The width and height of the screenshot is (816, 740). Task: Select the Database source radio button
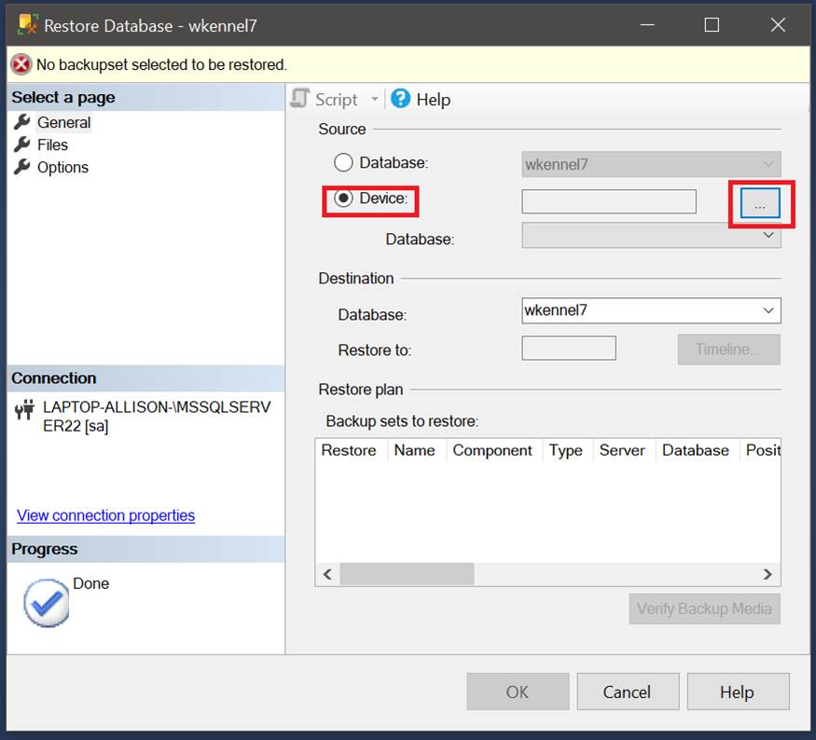tap(343, 162)
